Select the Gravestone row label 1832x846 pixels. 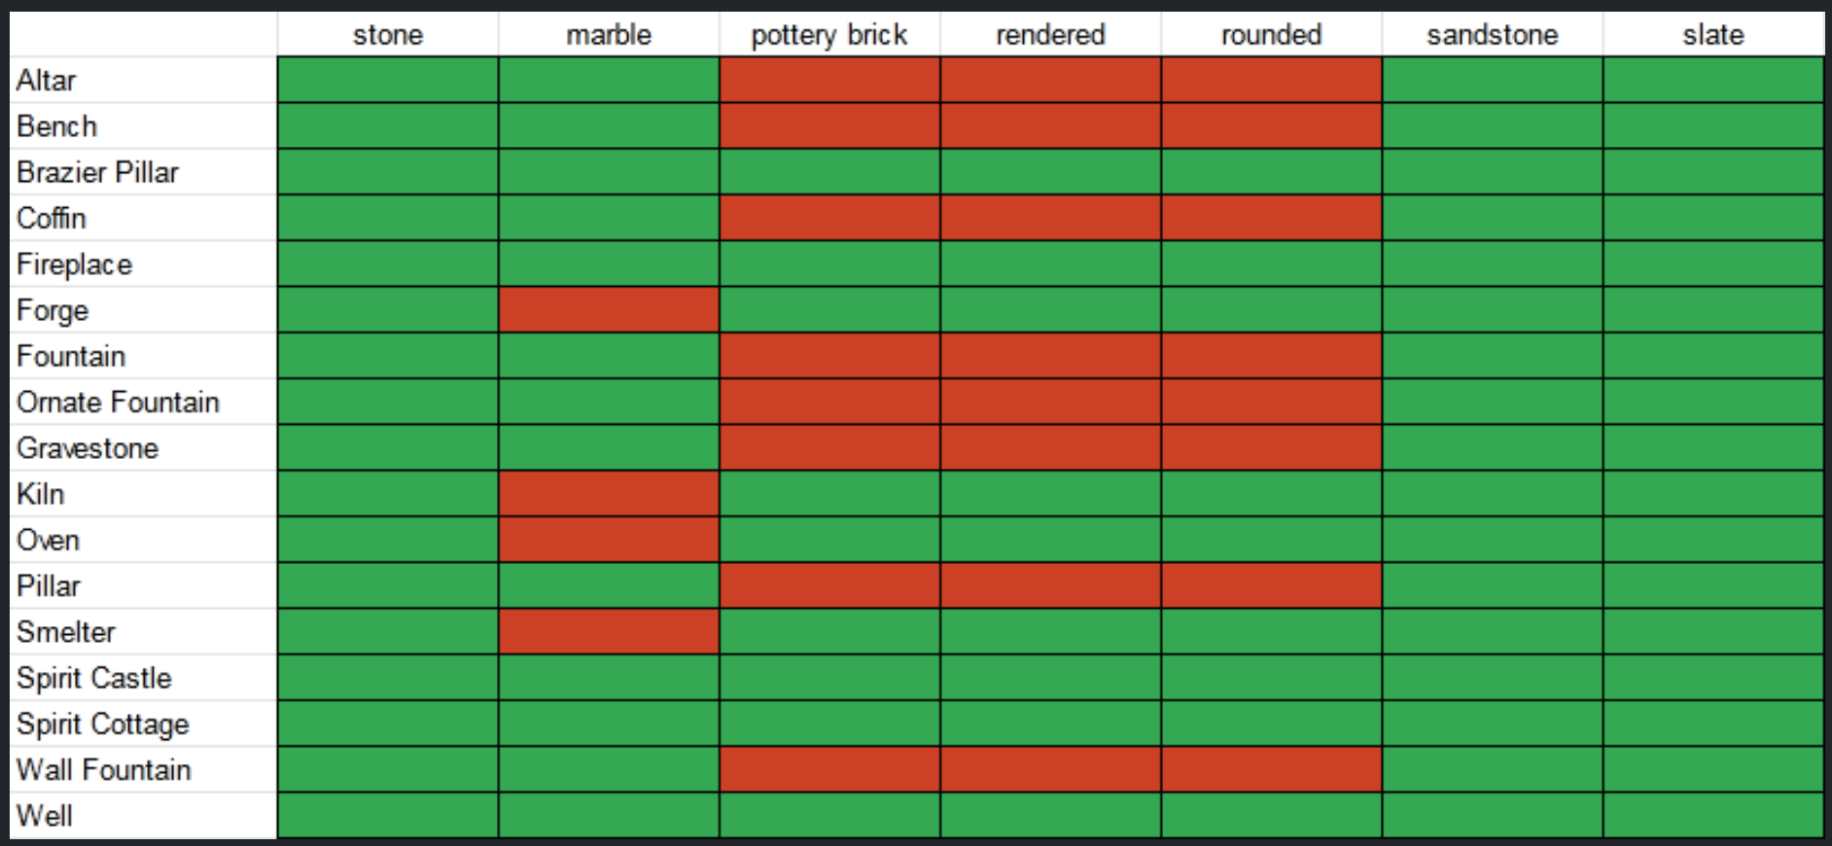coord(88,447)
